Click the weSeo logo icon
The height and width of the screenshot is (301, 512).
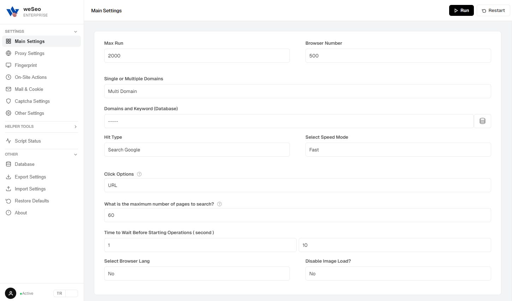(x=13, y=12)
